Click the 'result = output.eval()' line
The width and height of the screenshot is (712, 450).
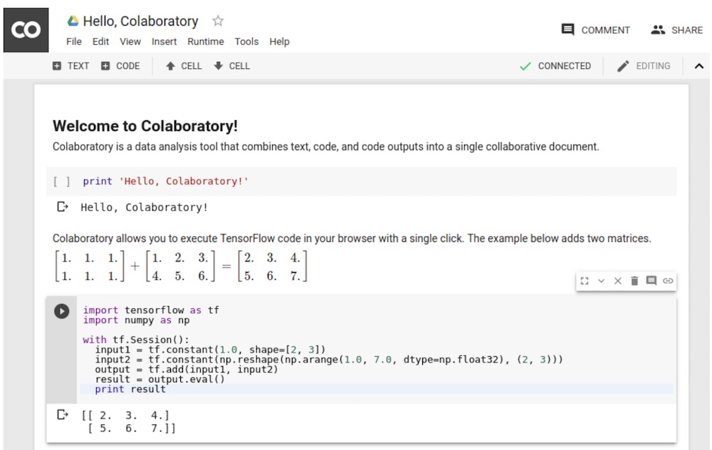point(159,380)
